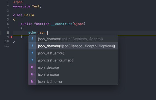Click line number 6 in the gutter
The height and width of the screenshot is (100, 156).
pyautogui.click(x=8, y=24)
